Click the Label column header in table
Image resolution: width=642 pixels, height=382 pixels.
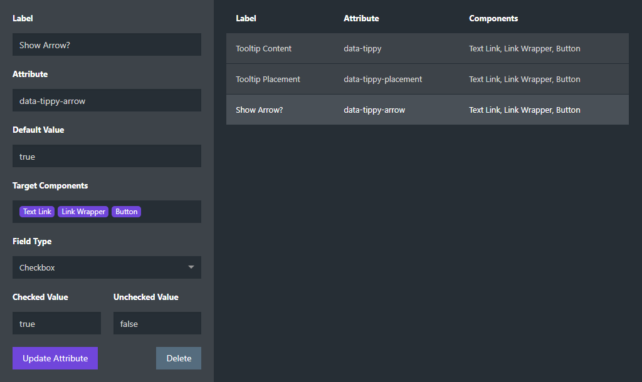click(246, 18)
